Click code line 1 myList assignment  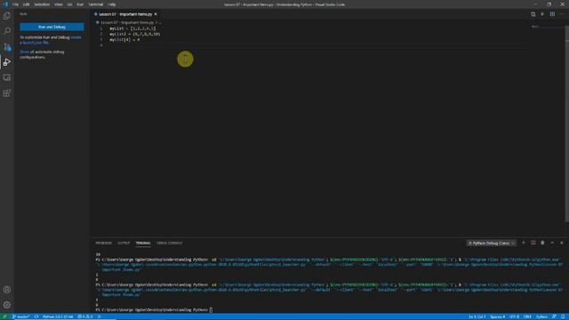(132, 28)
